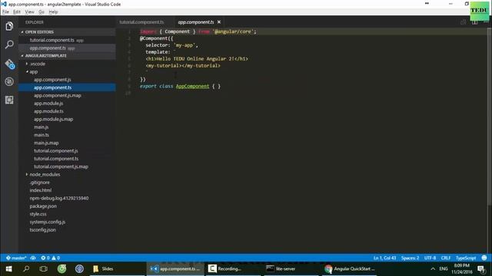The height and width of the screenshot is (276, 492).
Task: Open the Search view in activity bar
Action: [9, 44]
